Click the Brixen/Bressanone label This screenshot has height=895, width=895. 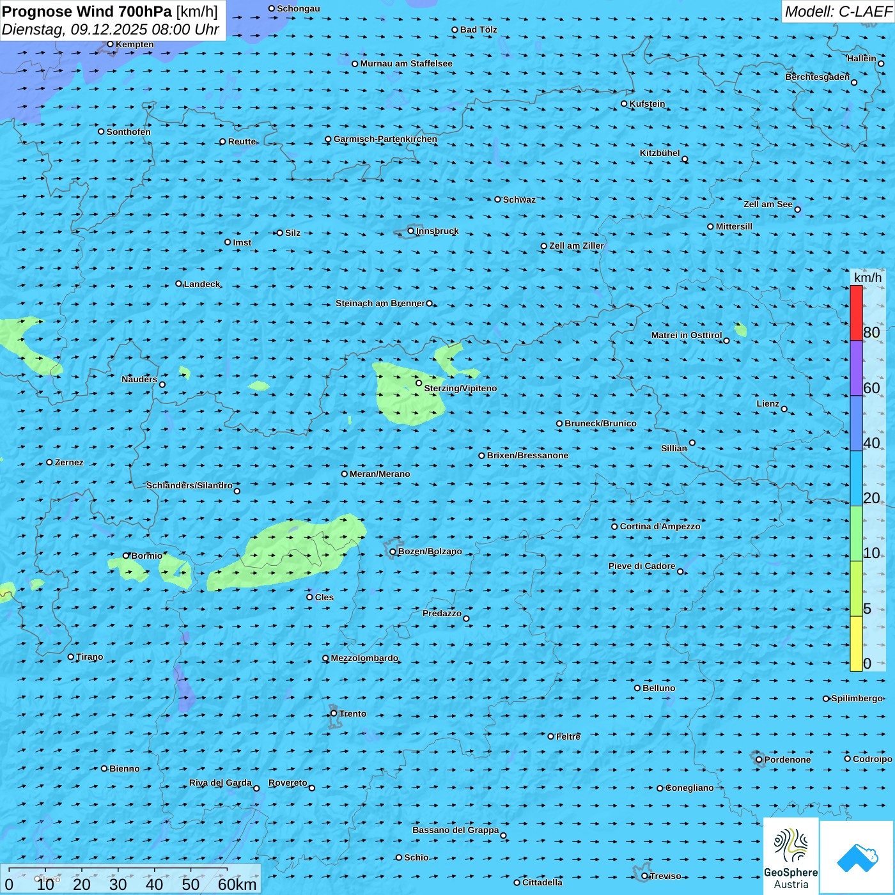click(x=528, y=455)
